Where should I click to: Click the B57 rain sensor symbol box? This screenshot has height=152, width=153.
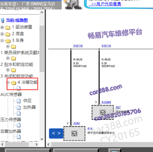[x=103, y=112]
